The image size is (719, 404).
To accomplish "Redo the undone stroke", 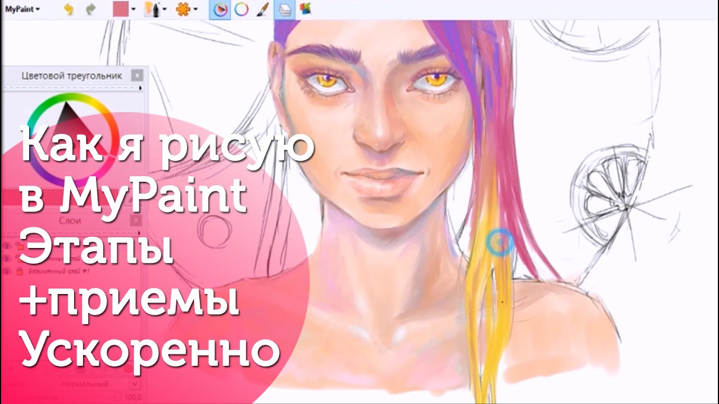I will tap(90, 10).
